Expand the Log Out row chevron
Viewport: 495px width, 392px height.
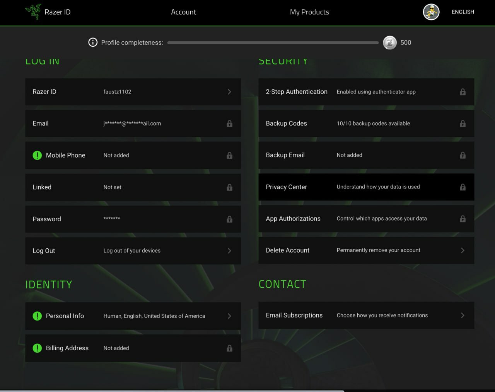click(229, 251)
